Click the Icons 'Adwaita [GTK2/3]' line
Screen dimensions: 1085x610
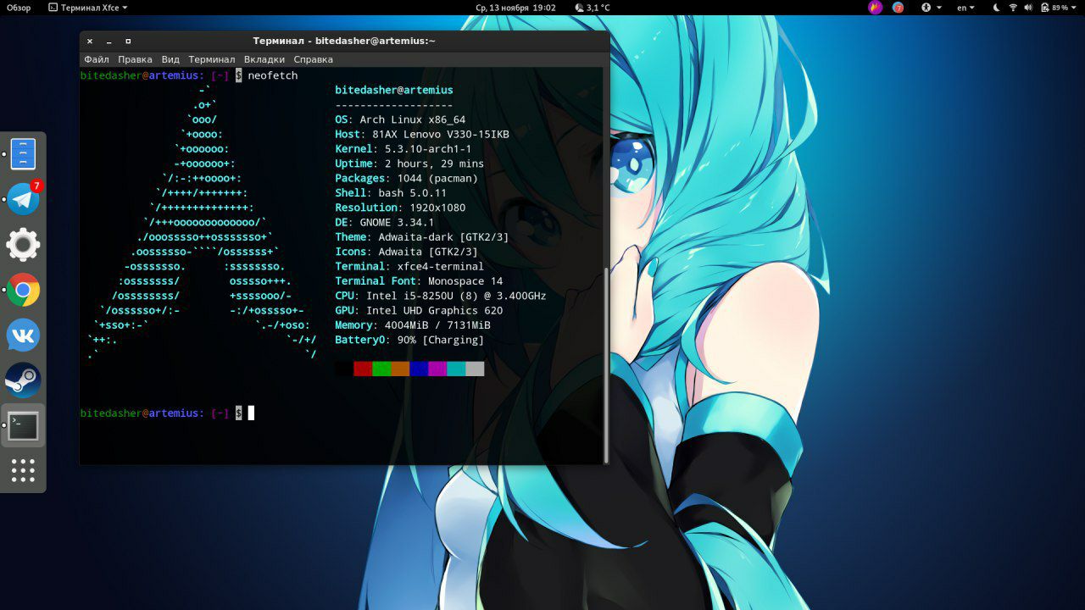point(406,252)
